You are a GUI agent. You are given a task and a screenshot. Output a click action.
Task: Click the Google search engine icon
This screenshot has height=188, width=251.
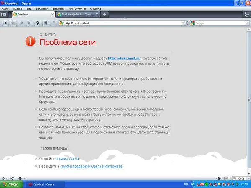(x=192, y=23)
